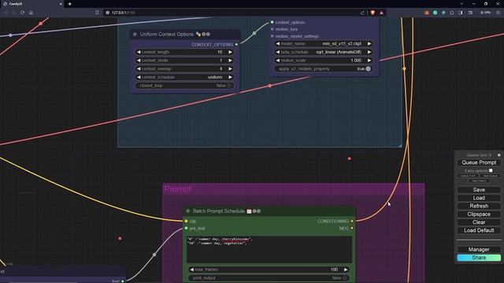The height and width of the screenshot is (283, 504).
Task: Open the new tab plus icon
Action: (70, 4)
